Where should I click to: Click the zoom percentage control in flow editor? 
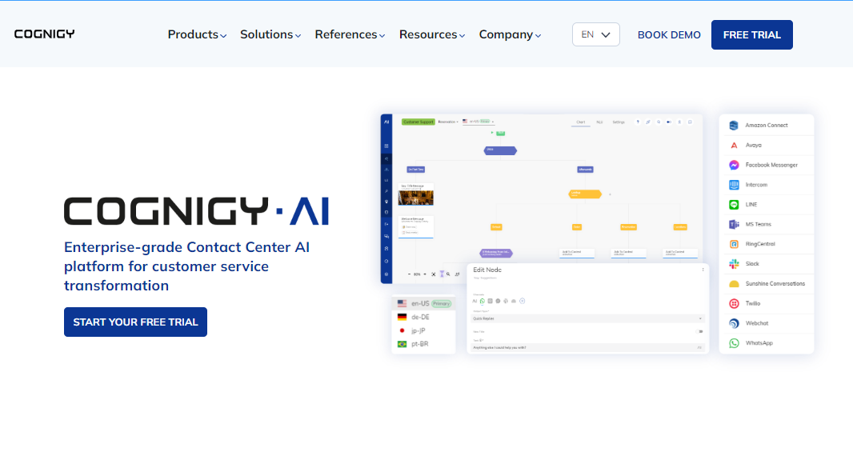click(x=418, y=274)
